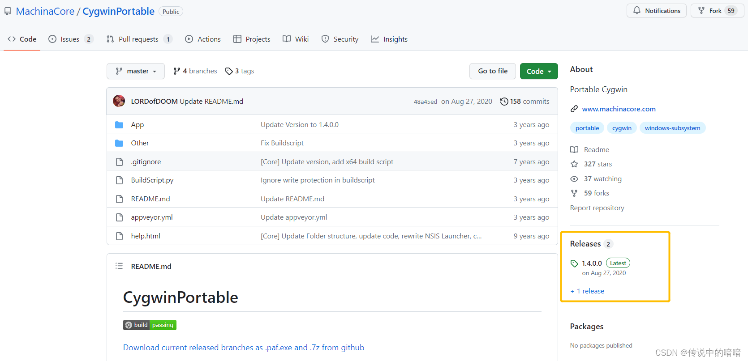Expand the green Code dropdown
The height and width of the screenshot is (361, 748).
tap(539, 71)
